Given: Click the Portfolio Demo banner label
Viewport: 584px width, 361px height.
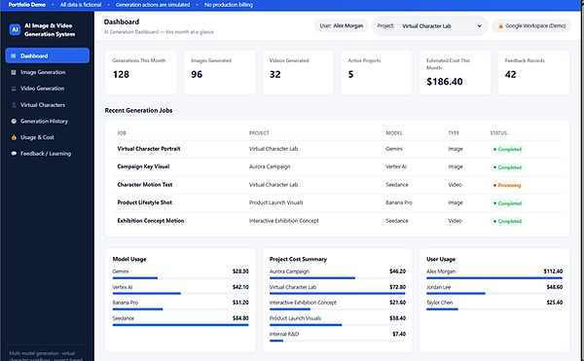Looking at the screenshot, I should [27, 5].
